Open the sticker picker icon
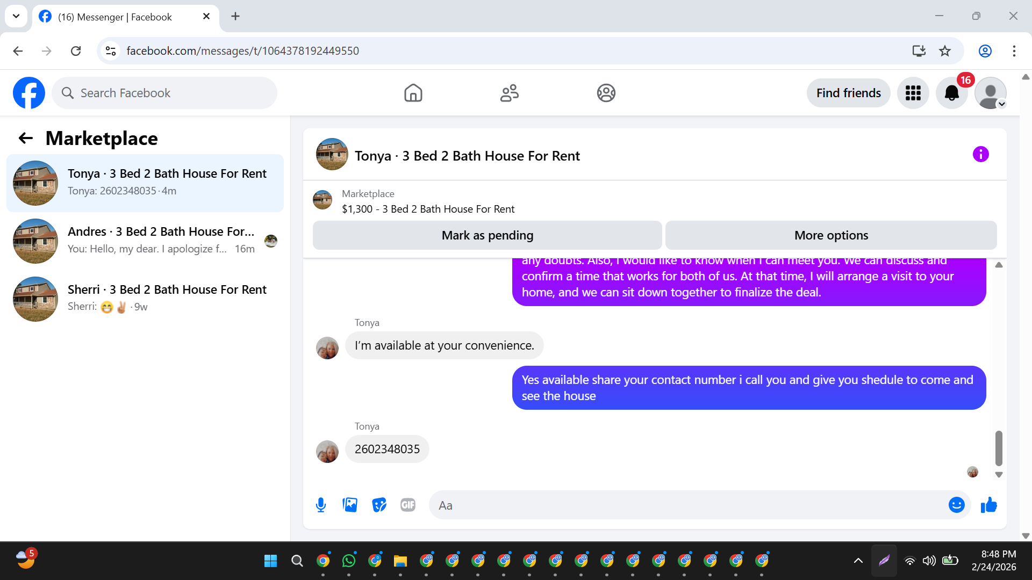The image size is (1032, 580). click(379, 505)
